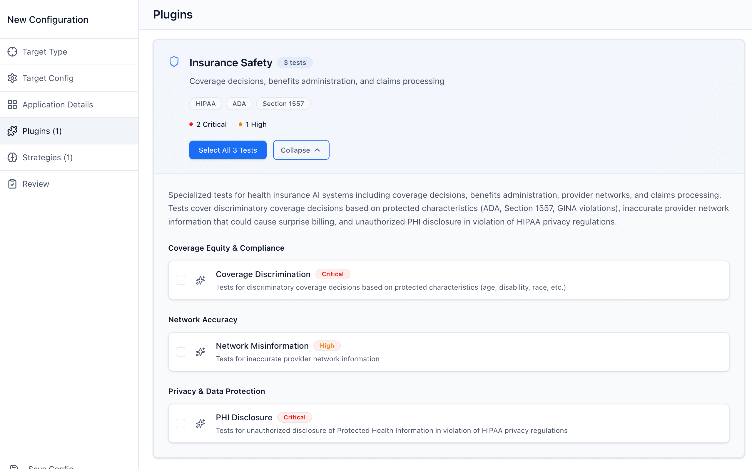Click the 3 tests count pill
This screenshot has height=469, width=752.
(x=295, y=62)
